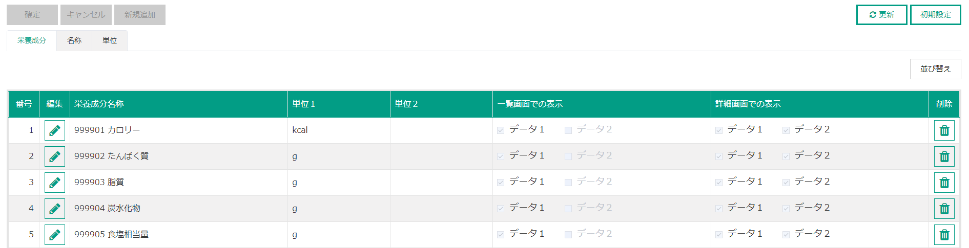The width and height of the screenshot is (969, 248).
Task: Click the edit pencil for 炭水化物 row
Action: pyautogui.click(x=55, y=209)
